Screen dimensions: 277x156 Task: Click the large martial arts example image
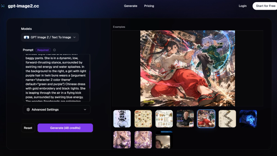point(188,68)
